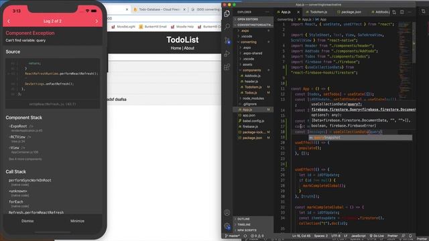
Task: Open the notifications bell in the status bar
Action: tap(410, 236)
